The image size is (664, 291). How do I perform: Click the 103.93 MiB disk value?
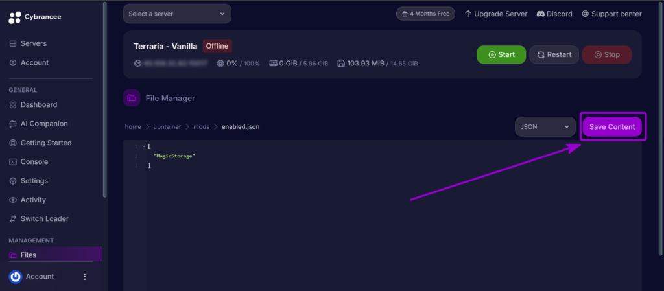366,64
